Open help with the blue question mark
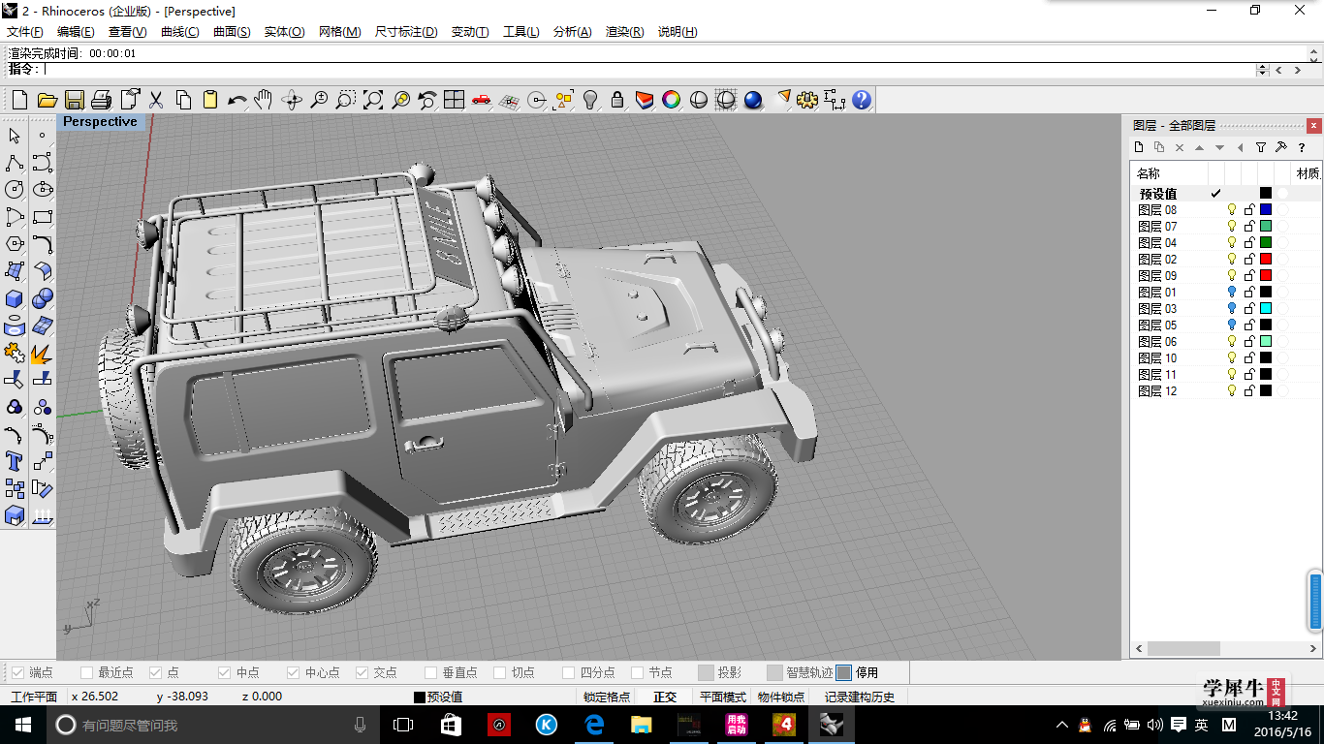 coord(862,100)
